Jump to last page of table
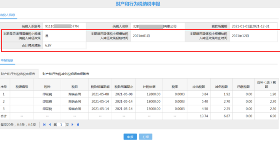Viewport: 280px width, 164px height. tap(78, 124)
